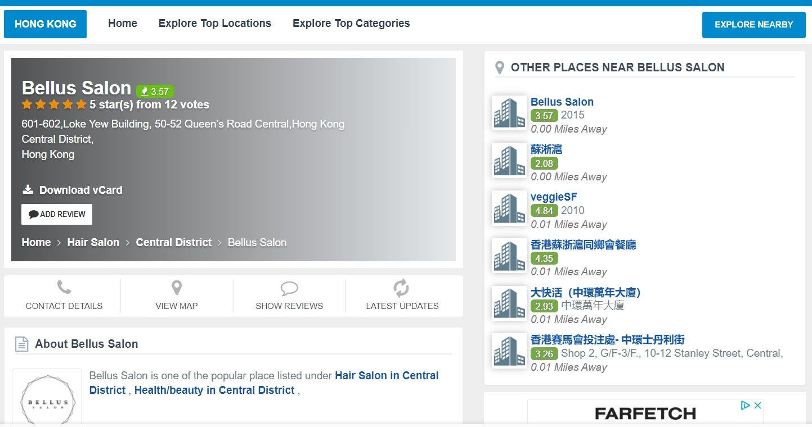Viewport: 812px width, 427px height.
Task: Click the 4.35 rating badge
Action: coord(544,258)
